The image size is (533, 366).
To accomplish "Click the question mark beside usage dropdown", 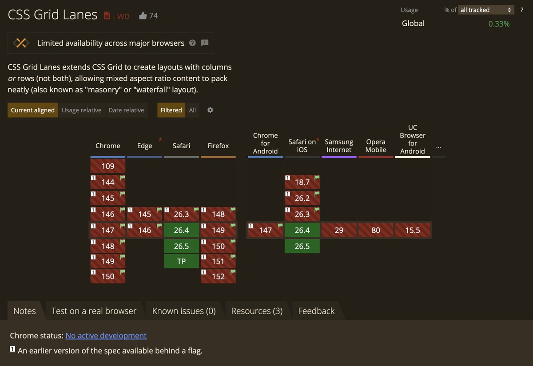I will pyautogui.click(x=522, y=10).
